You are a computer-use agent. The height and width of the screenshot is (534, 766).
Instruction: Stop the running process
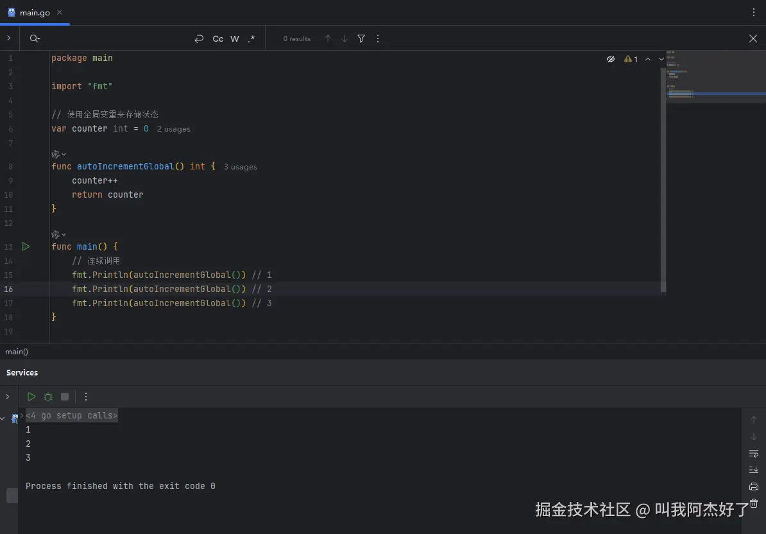(x=65, y=397)
